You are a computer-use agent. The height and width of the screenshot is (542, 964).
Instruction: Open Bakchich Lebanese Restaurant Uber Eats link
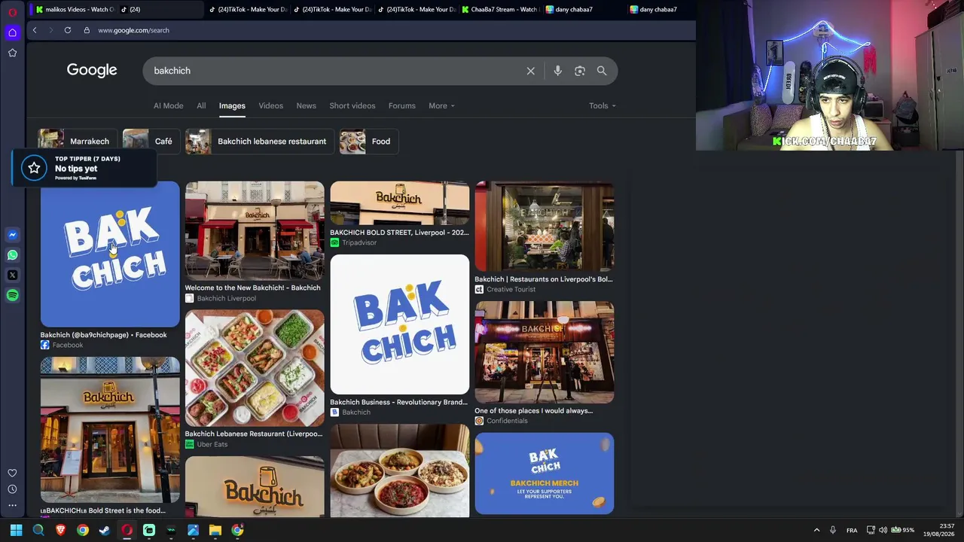click(254, 434)
